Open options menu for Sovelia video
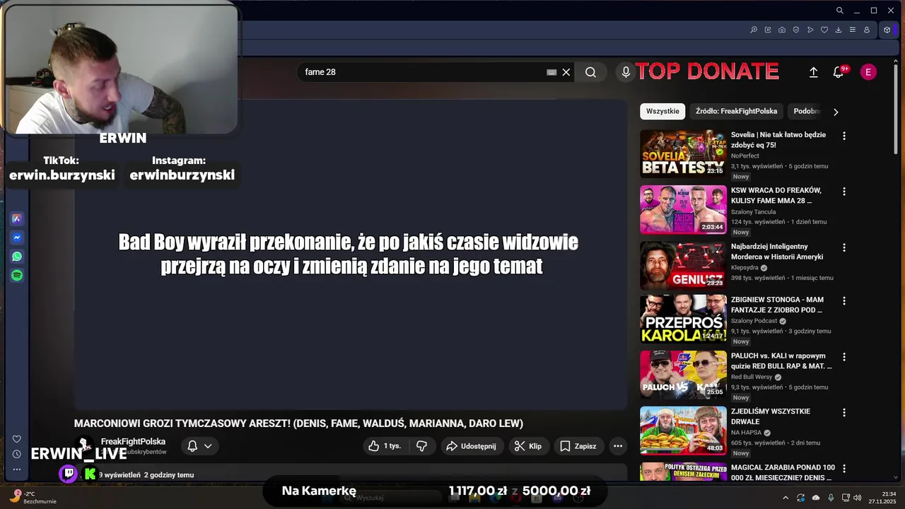Image resolution: width=905 pixels, height=509 pixels. coord(843,136)
